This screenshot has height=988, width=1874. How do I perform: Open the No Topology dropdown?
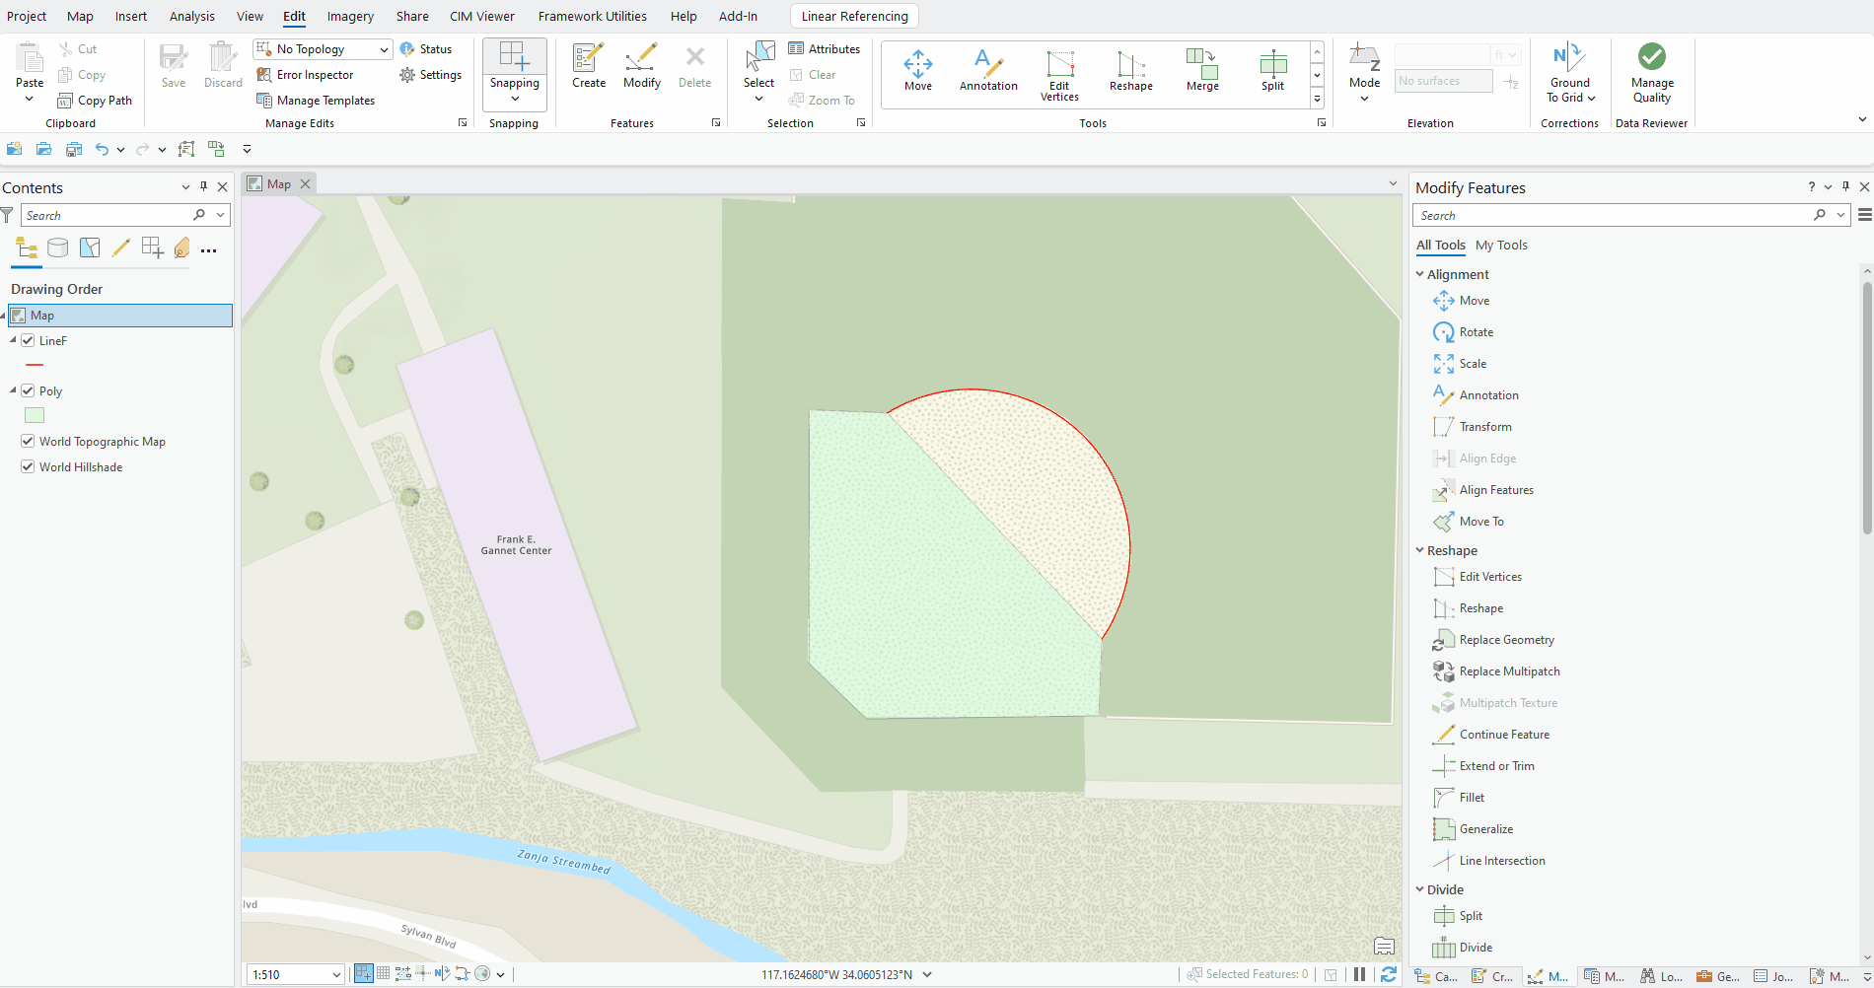point(383,48)
